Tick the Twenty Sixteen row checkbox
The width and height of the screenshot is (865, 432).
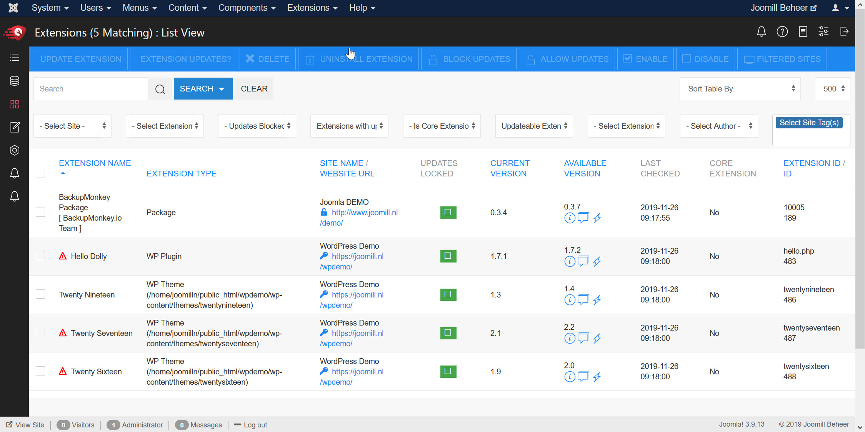(40, 371)
